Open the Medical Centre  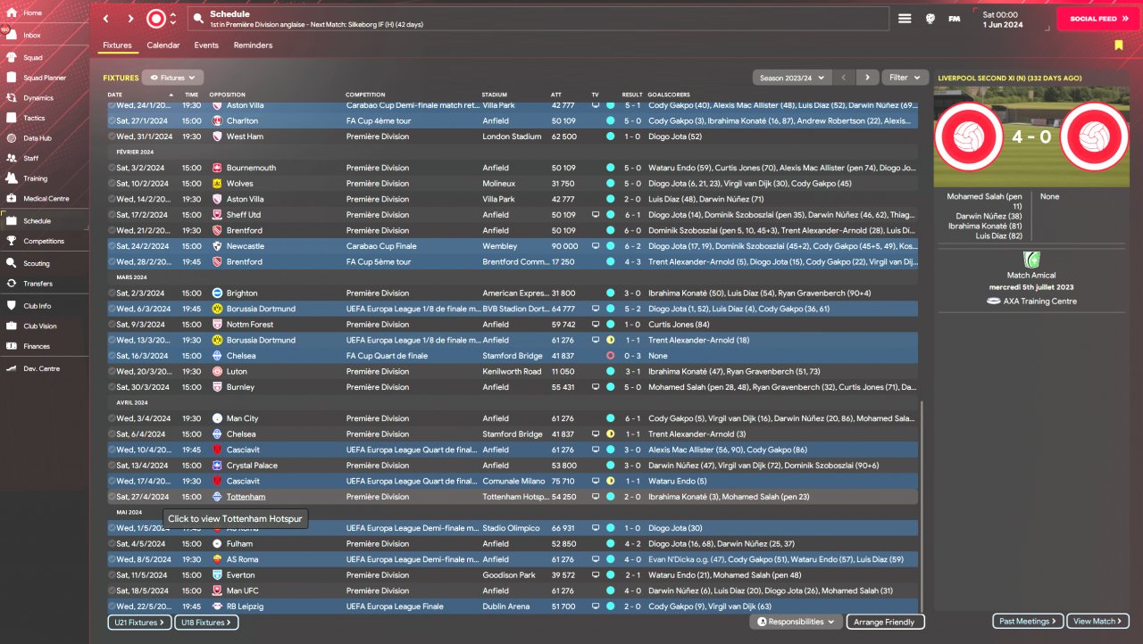(x=46, y=199)
